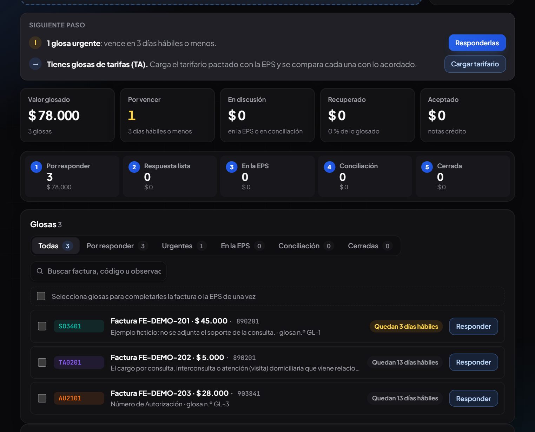Click the purple TA0201 code badge
This screenshot has height=432, width=535.
coord(79,362)
